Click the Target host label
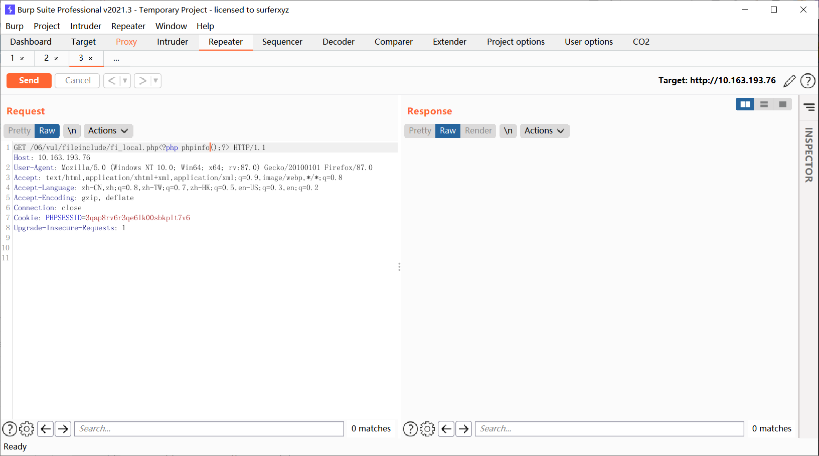Viewport: 819px width, 456px height. coord(717,81)
